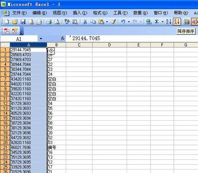Screen dimensions: 198x173
Task: Open the AutoSum functions dropdown arrow
Action: 163,22
